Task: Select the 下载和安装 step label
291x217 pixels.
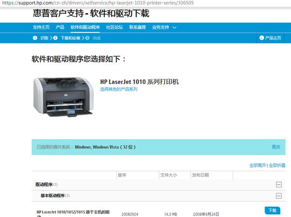Action: (70, 38)
